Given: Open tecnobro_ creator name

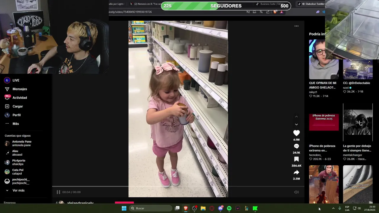Looking at the screenshot, I should click(x=315, y=155).
